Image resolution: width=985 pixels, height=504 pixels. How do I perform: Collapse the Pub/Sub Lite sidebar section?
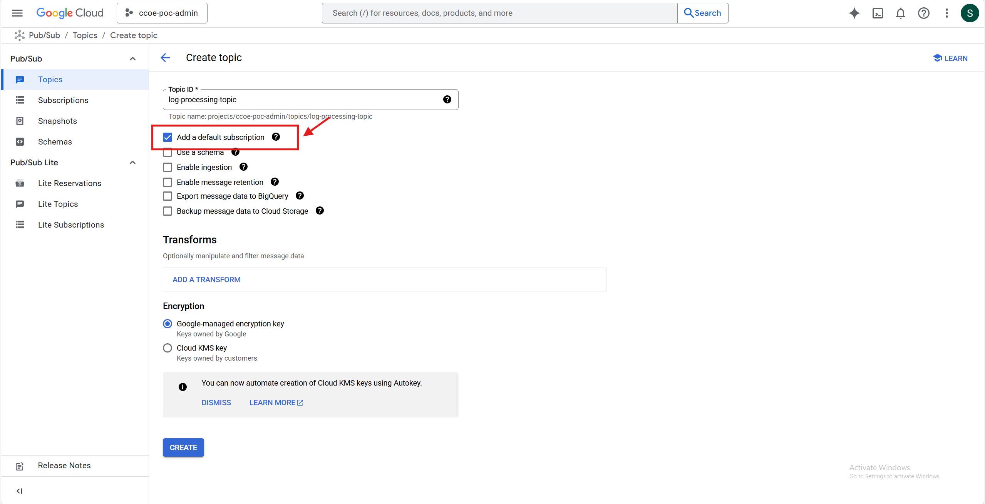[x=132, y=163]
